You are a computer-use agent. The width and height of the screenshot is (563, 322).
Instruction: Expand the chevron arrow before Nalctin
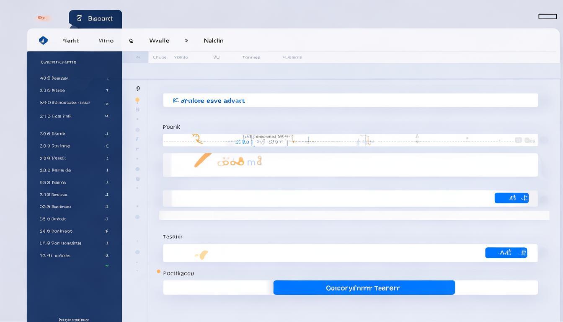pos(186,41)
